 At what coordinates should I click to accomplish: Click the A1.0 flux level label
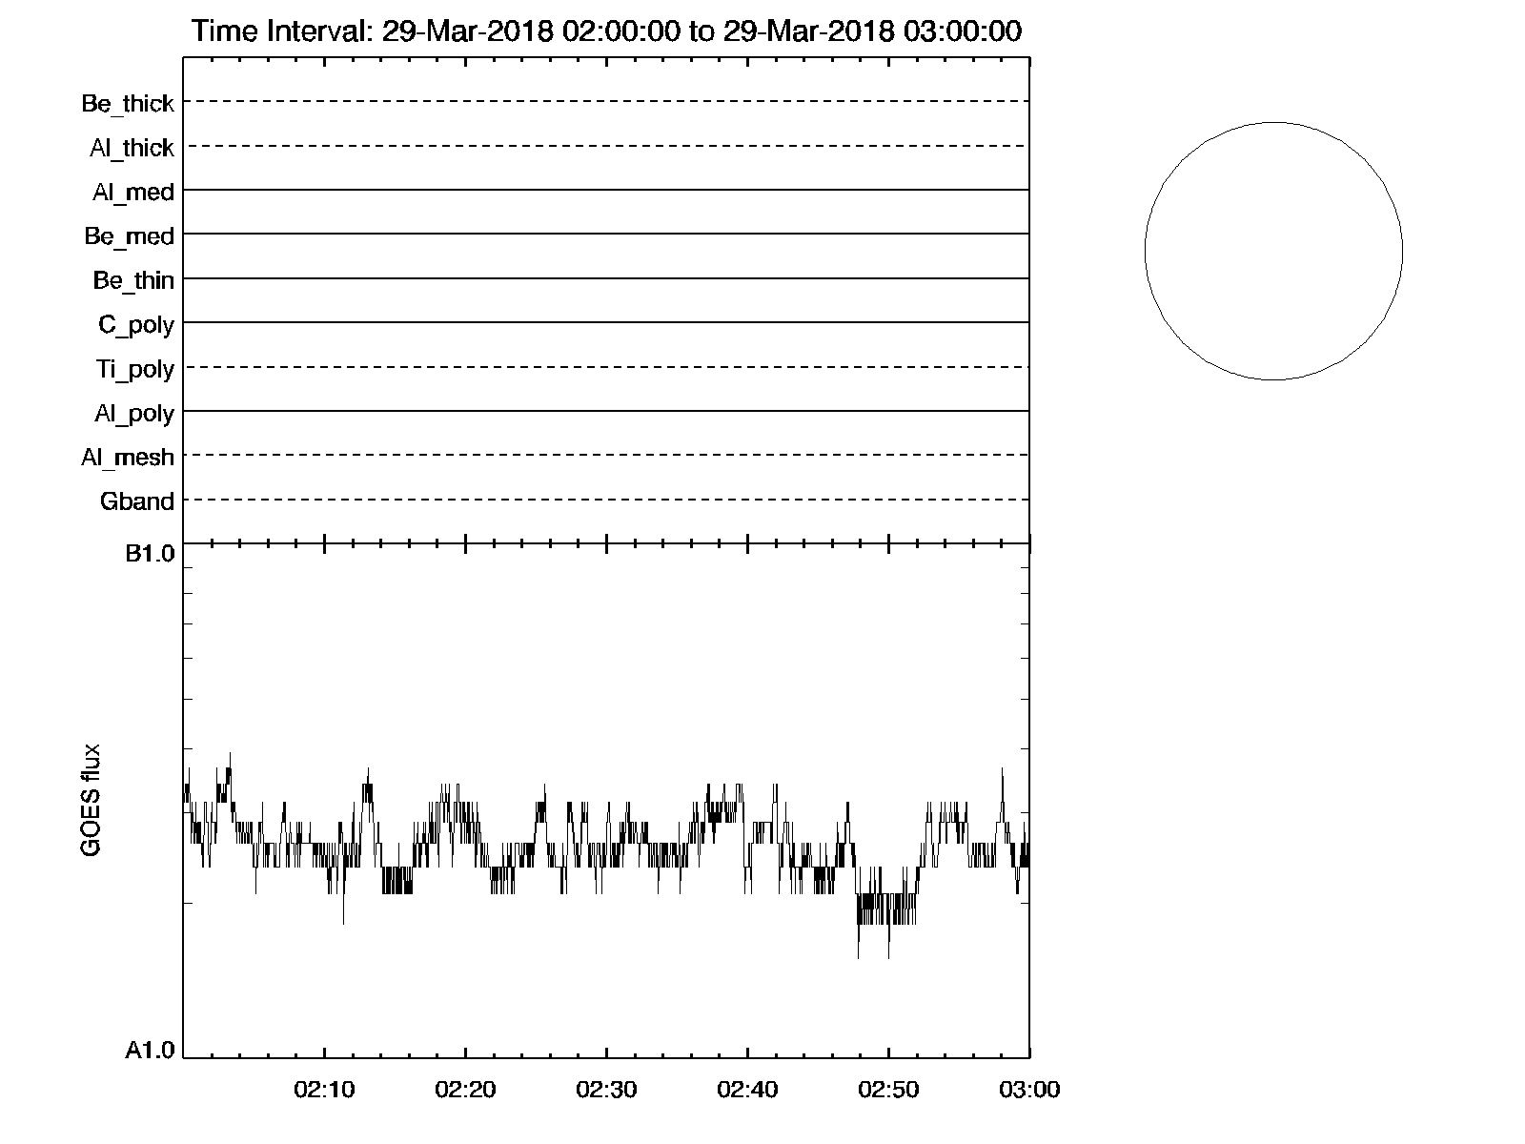click(x=151, y=1051)
